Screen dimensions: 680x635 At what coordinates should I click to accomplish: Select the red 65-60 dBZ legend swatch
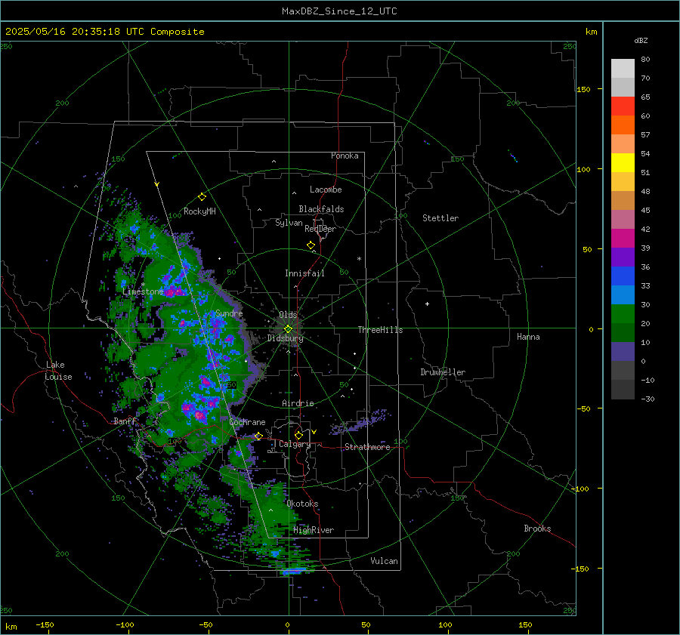(623, 106)
